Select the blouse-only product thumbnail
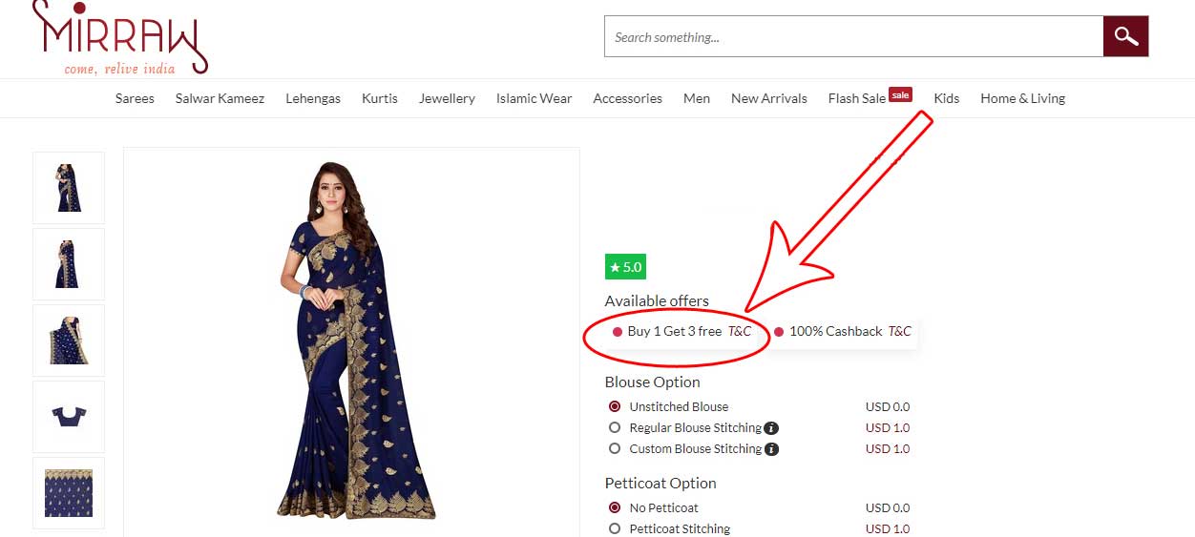This screenshot has width=1195, height=537. click(x=69, y=417)
